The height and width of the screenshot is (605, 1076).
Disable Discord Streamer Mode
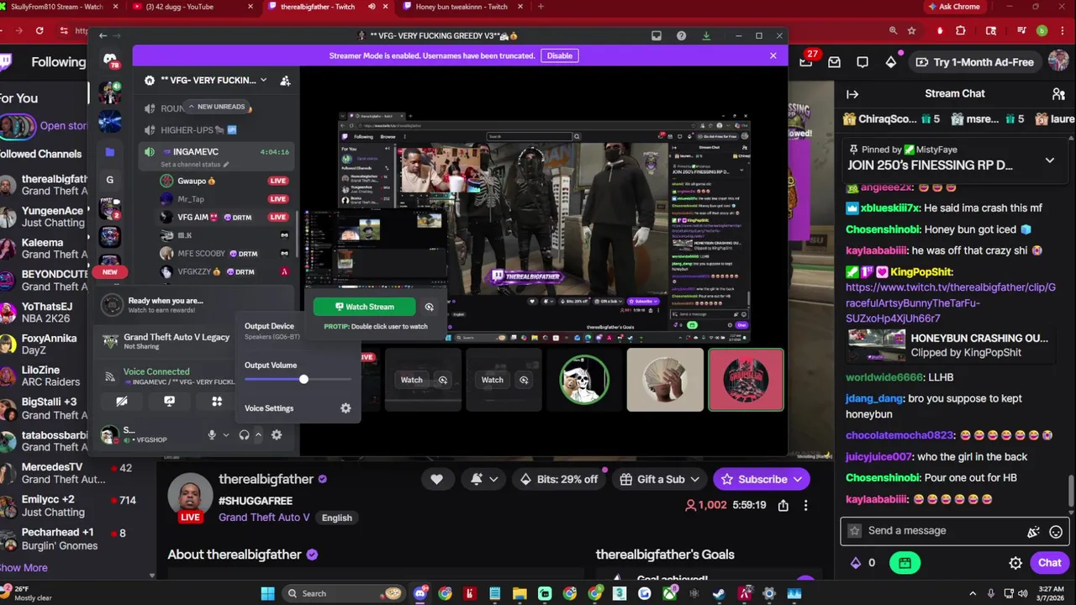pyautogui.click(x=560, y=55)
